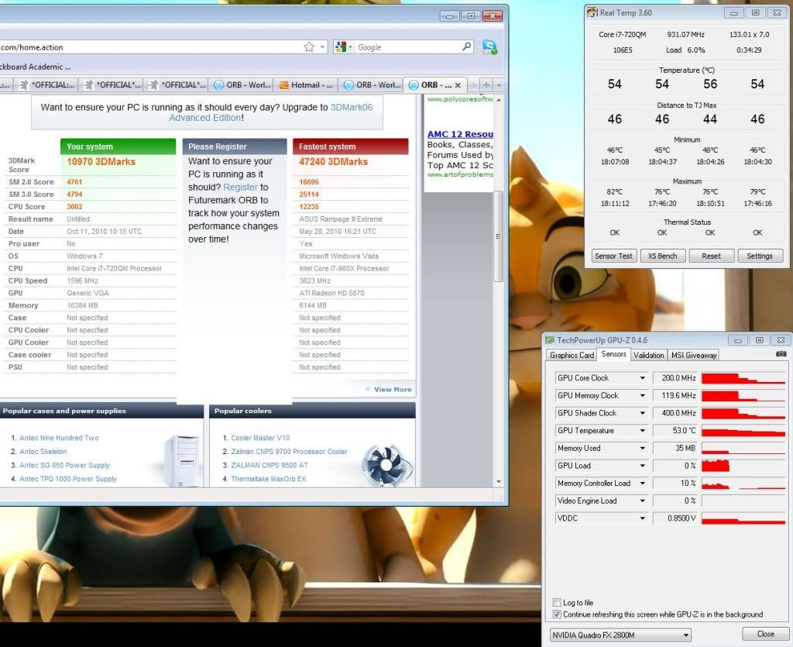This screenshot has height=647, width=793.
Task: Open Thermaltake MaxOrb EX link
Action: coord(269,479)
